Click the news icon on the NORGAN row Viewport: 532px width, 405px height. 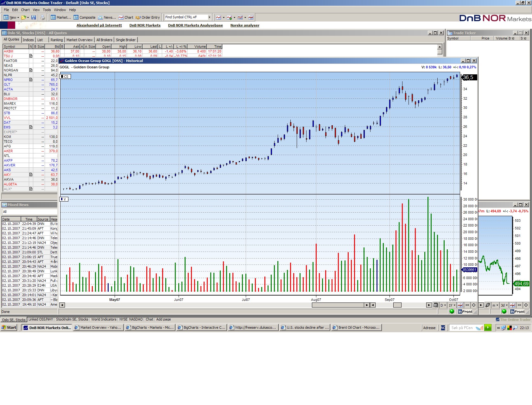tap(31, 70)
